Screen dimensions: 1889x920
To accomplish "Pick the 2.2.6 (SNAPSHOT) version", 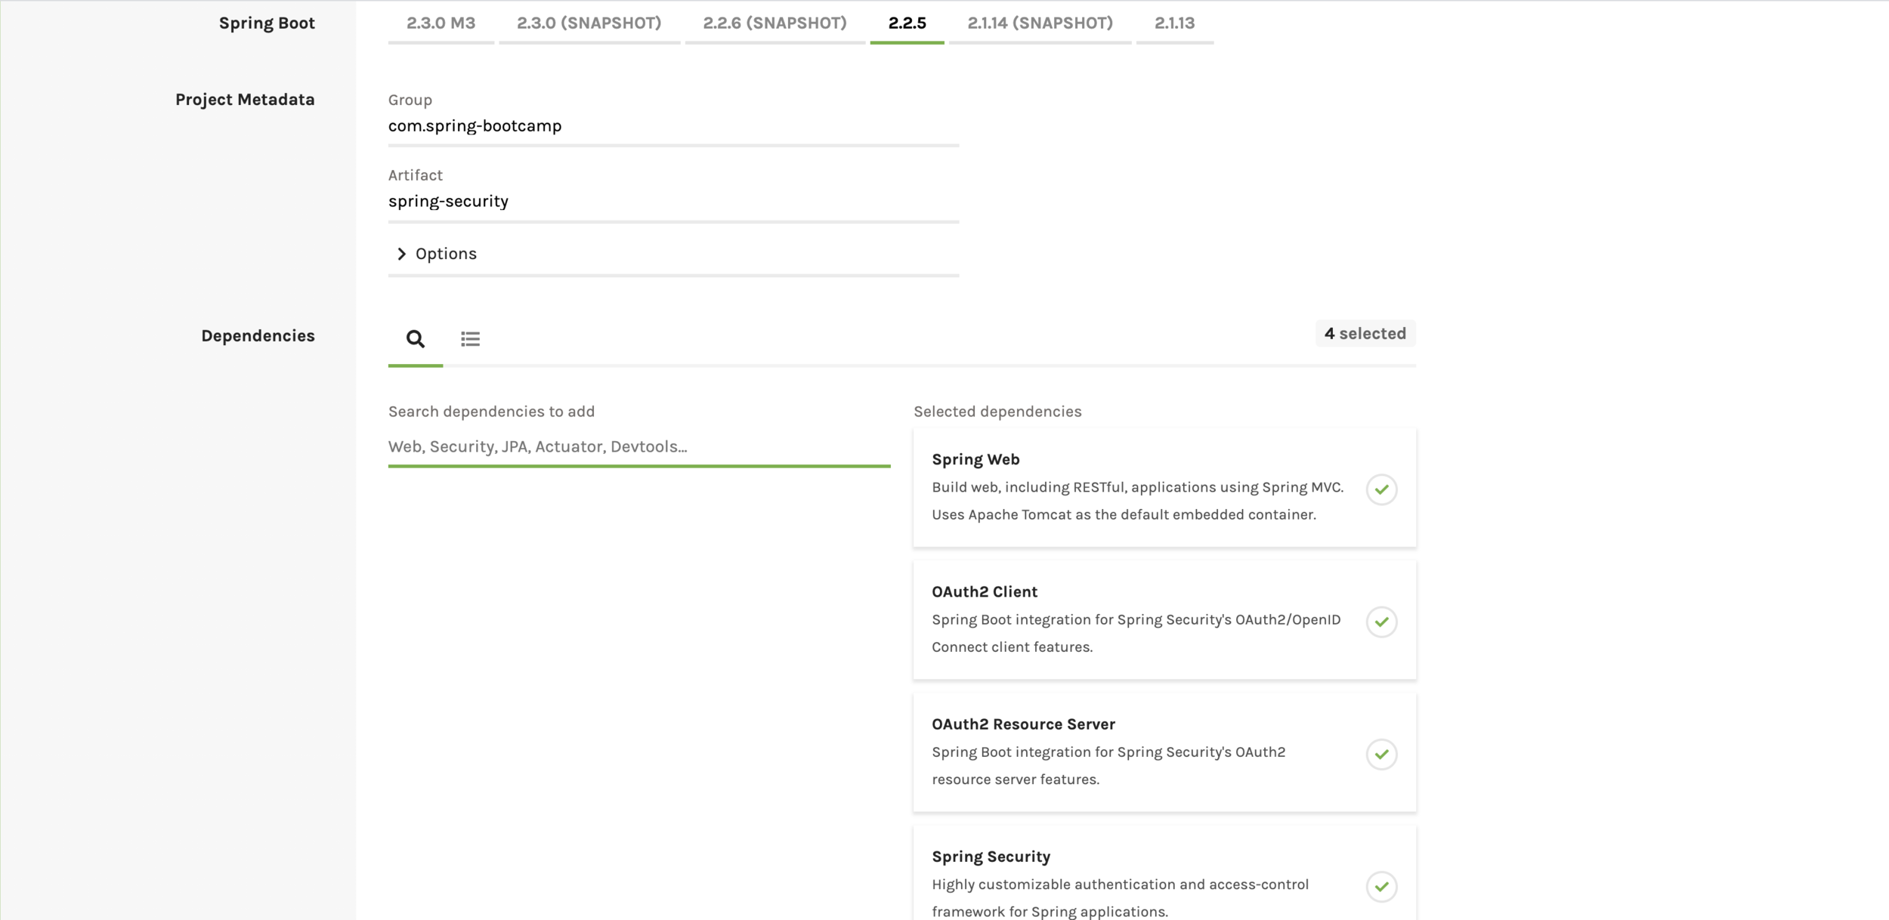I will pos(774,23).
